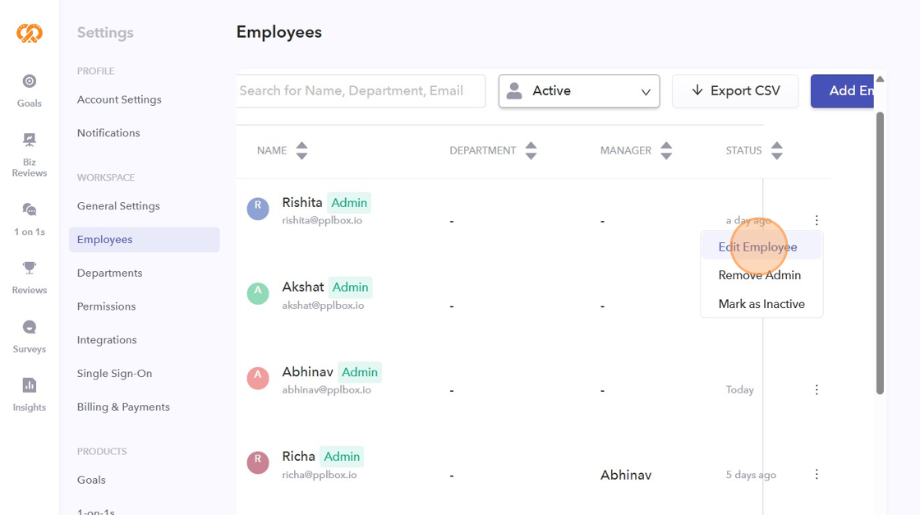Open the Surveys icon in sidebar
Viewport: 920px width, 515px height.
coord(30,327)
